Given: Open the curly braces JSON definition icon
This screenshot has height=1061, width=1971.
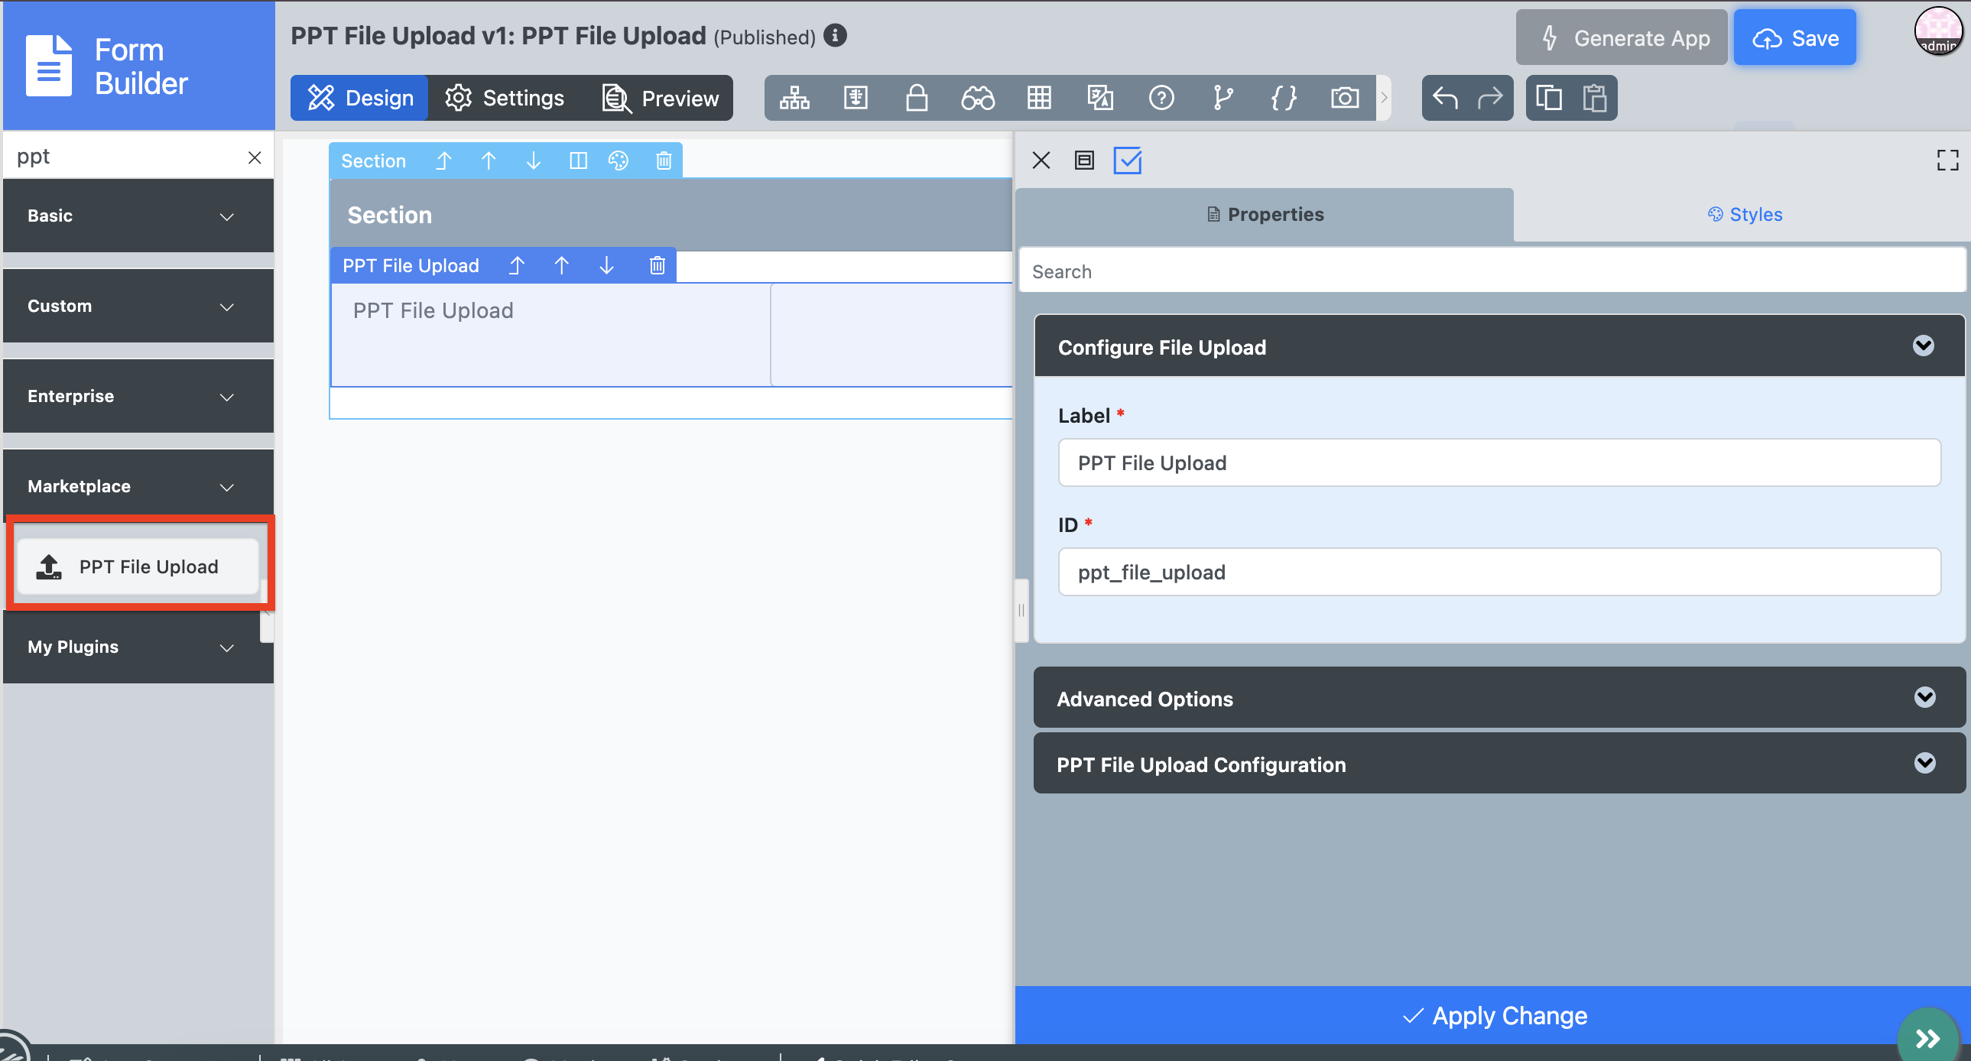Looking at the screenshot, I should click(1283, 98).
